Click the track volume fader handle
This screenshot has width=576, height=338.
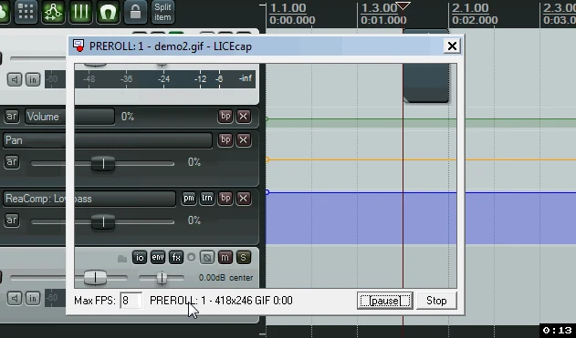(x=95, y=278)
